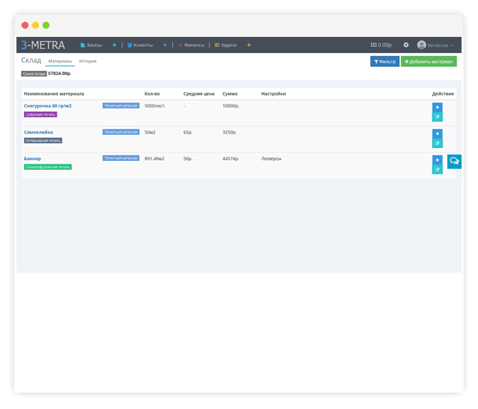Add new order with plus icon after Заказы
This screenshot has width=478, height=409.
114,45
